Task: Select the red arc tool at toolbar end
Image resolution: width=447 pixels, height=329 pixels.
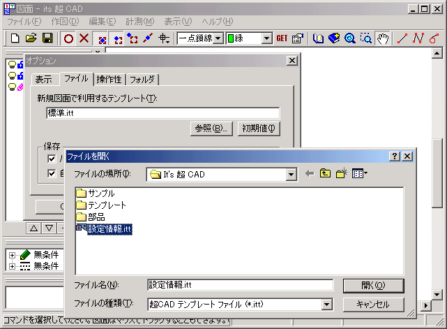Action: (x=434, y=38)
